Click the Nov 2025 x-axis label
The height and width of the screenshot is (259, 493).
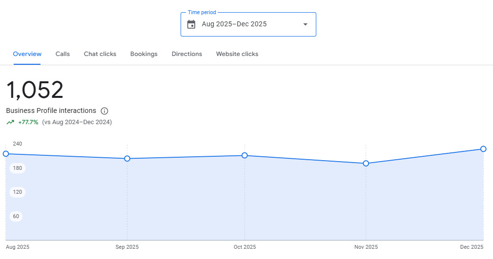(x=366, y=247)
